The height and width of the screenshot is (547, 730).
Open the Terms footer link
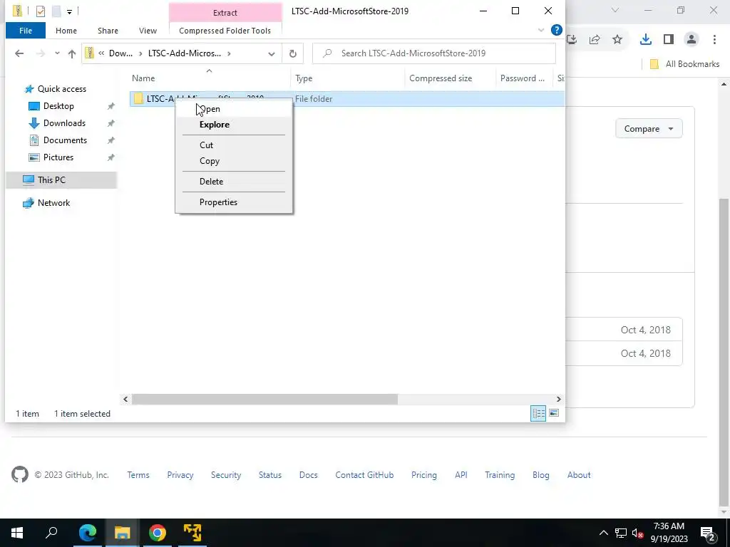[x=138, y=475]
